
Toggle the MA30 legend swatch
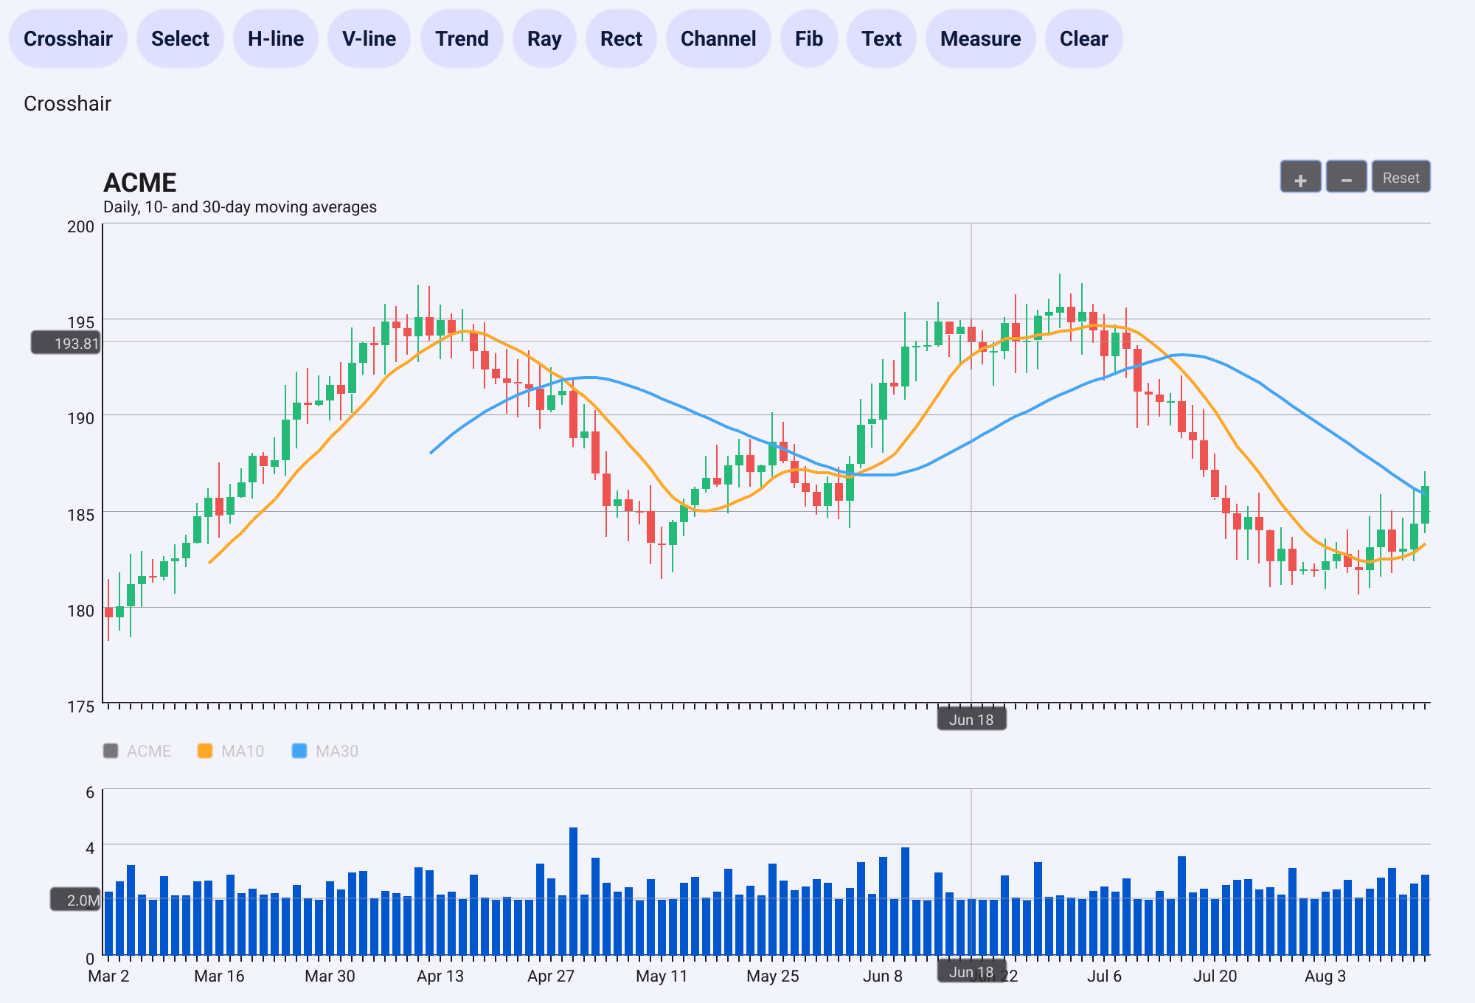coord(299,751)
